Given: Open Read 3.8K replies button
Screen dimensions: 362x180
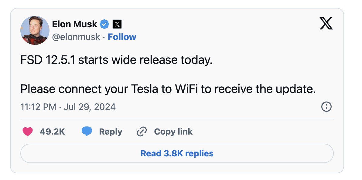Looking at the screenshot, I should (x=177, y=153).
